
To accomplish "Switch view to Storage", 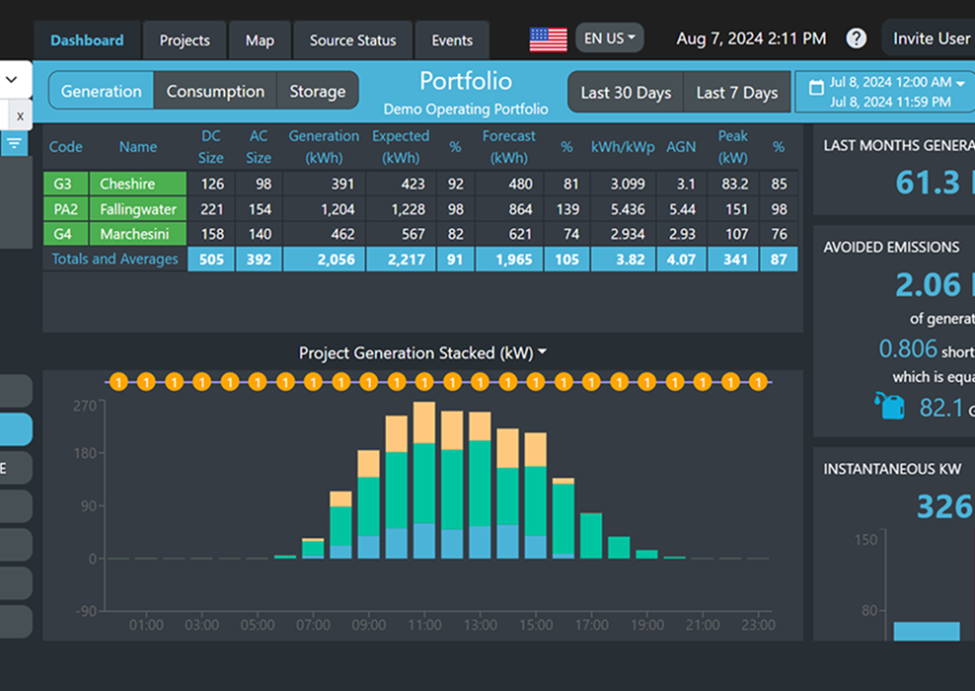I will (x=317, y=91).
